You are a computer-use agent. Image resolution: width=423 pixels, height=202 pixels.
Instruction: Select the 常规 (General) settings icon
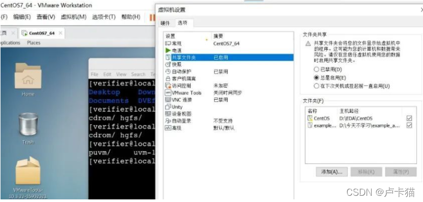(168, 43)
